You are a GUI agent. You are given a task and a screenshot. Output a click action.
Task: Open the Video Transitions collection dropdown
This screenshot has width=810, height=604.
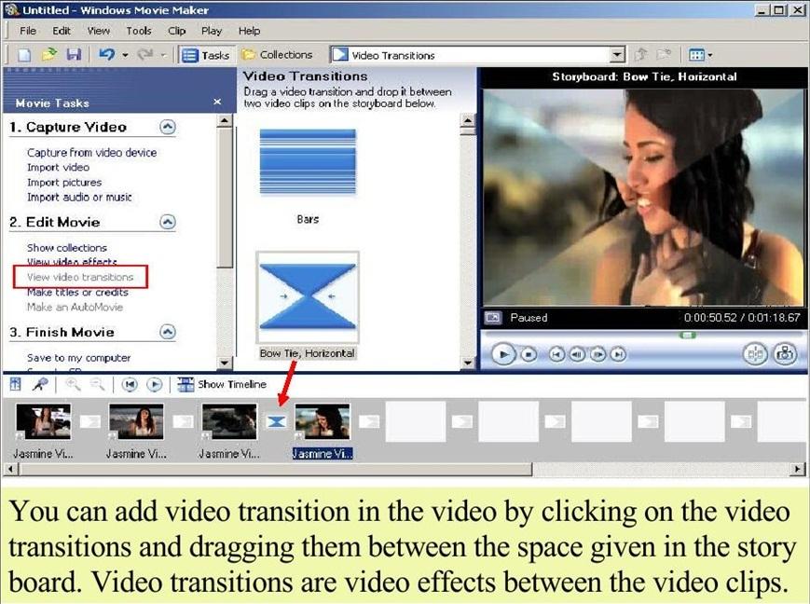(x=617, y=55)
